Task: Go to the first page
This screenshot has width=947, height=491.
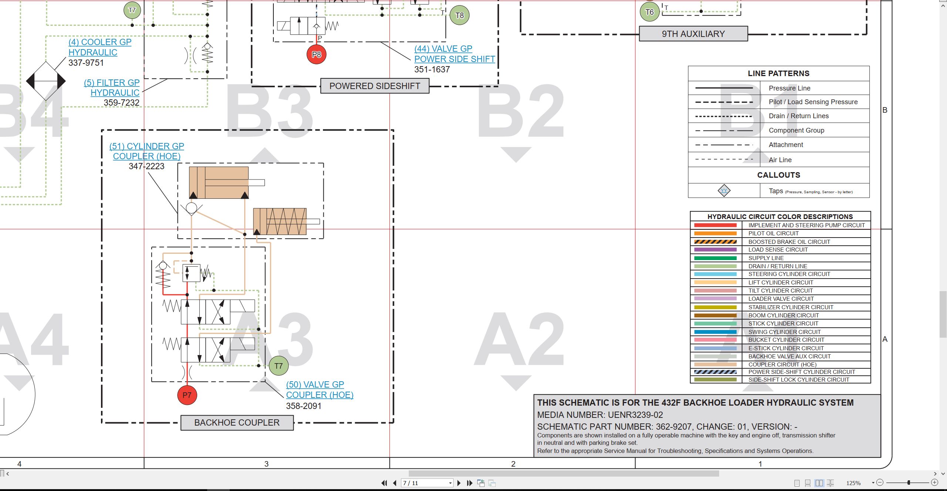Action: (x=384, y=483)
